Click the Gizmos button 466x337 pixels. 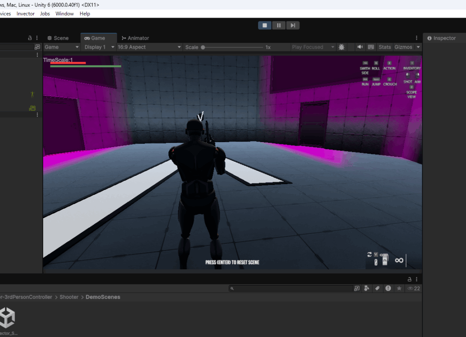403,47
